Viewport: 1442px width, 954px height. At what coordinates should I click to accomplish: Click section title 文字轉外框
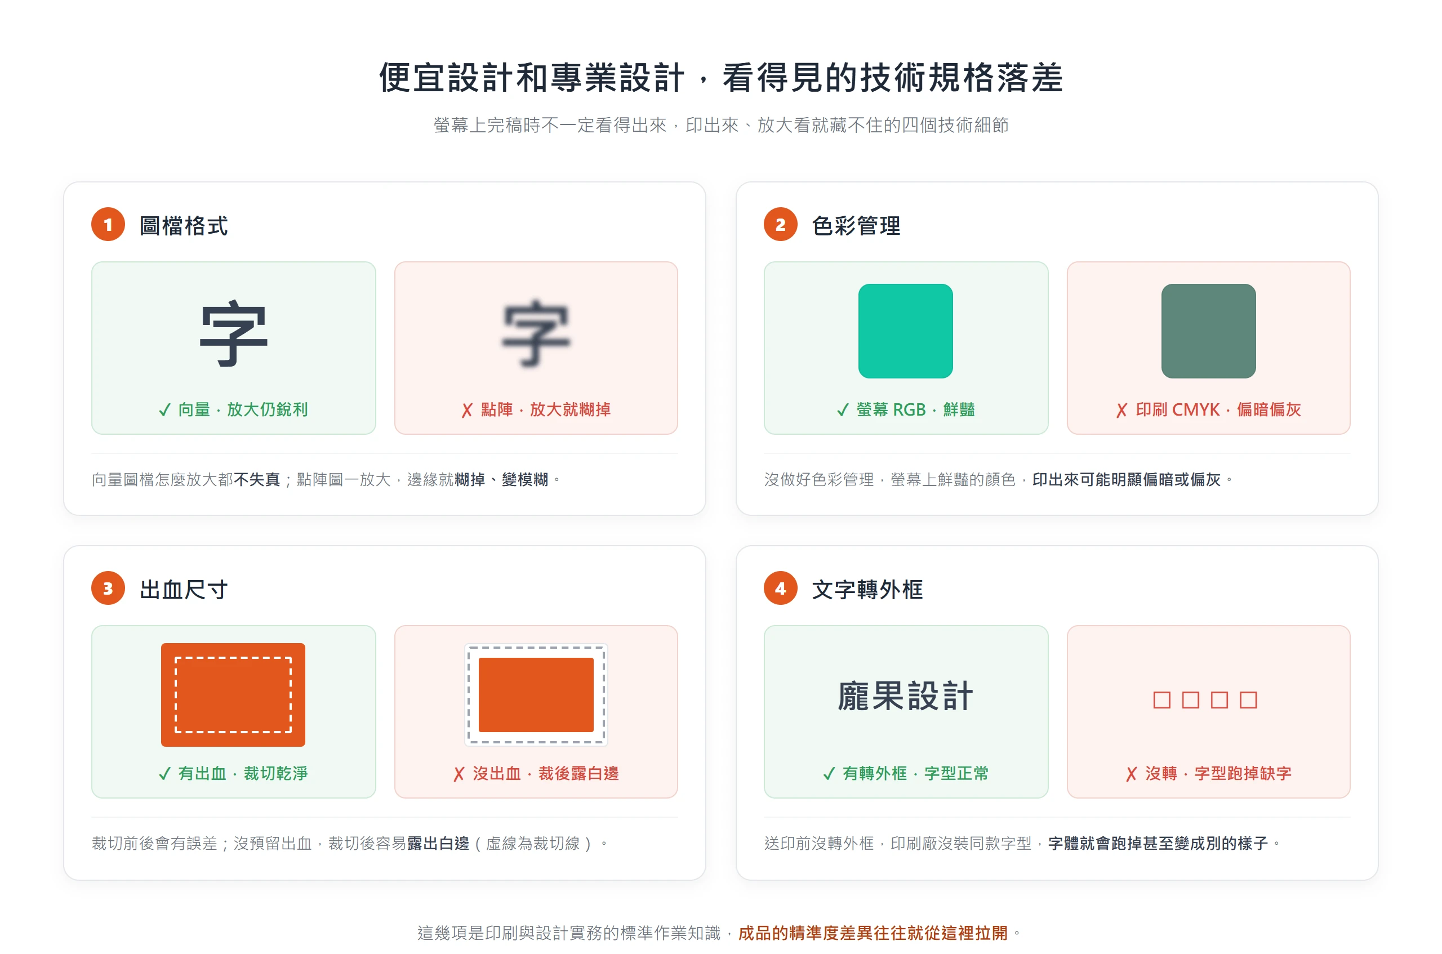pyautogui.click(x=867, y=590)
